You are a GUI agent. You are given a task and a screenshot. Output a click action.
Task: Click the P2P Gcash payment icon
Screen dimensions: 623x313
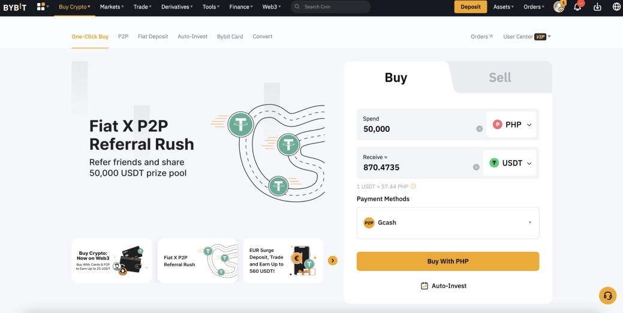coord(369,223)
